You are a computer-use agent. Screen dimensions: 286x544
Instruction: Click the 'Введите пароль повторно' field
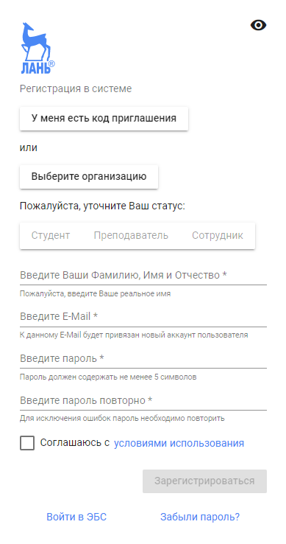143,401
